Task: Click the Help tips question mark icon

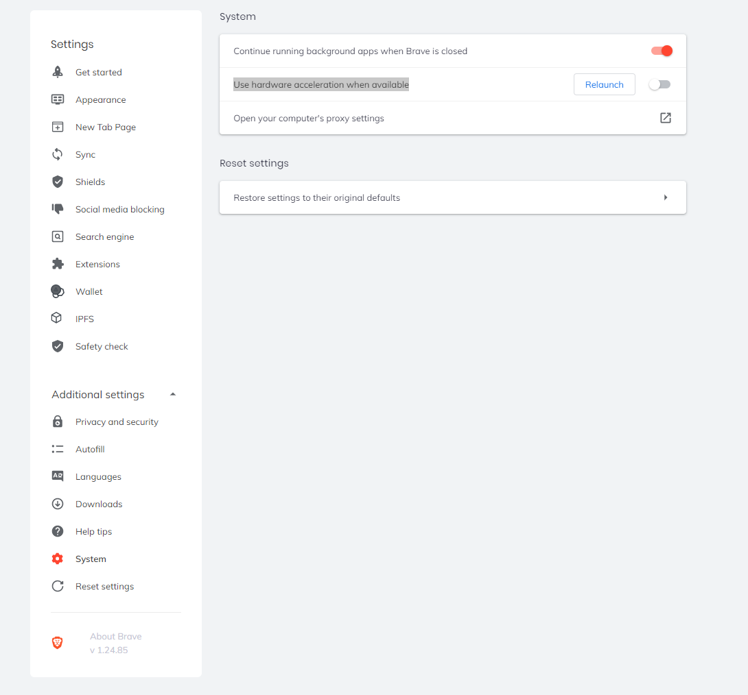Action: pyautogui.click(x=57, y=531)
